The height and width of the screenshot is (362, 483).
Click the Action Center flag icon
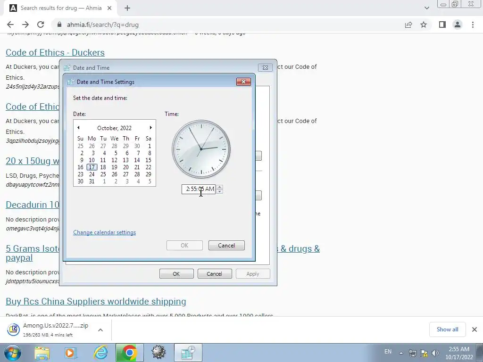click(424, 353)
